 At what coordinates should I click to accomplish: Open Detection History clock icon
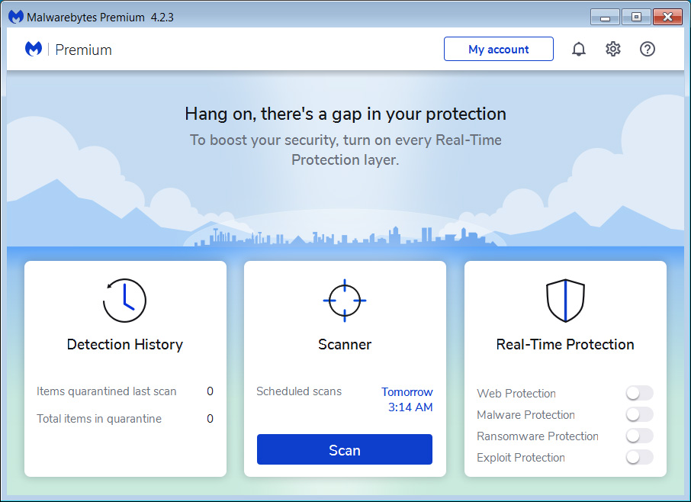point(125,300)
